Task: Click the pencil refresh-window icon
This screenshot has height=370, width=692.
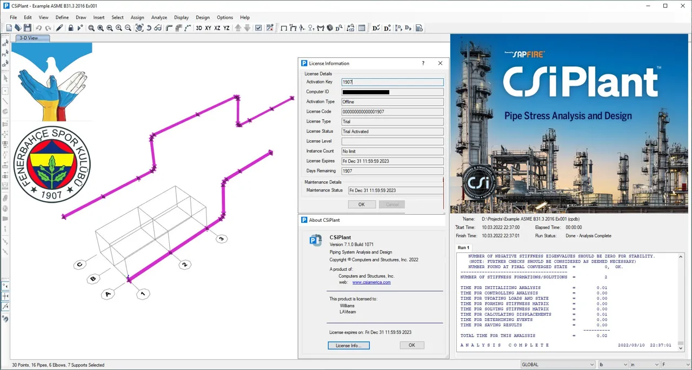Action: [x=59, y=28]
